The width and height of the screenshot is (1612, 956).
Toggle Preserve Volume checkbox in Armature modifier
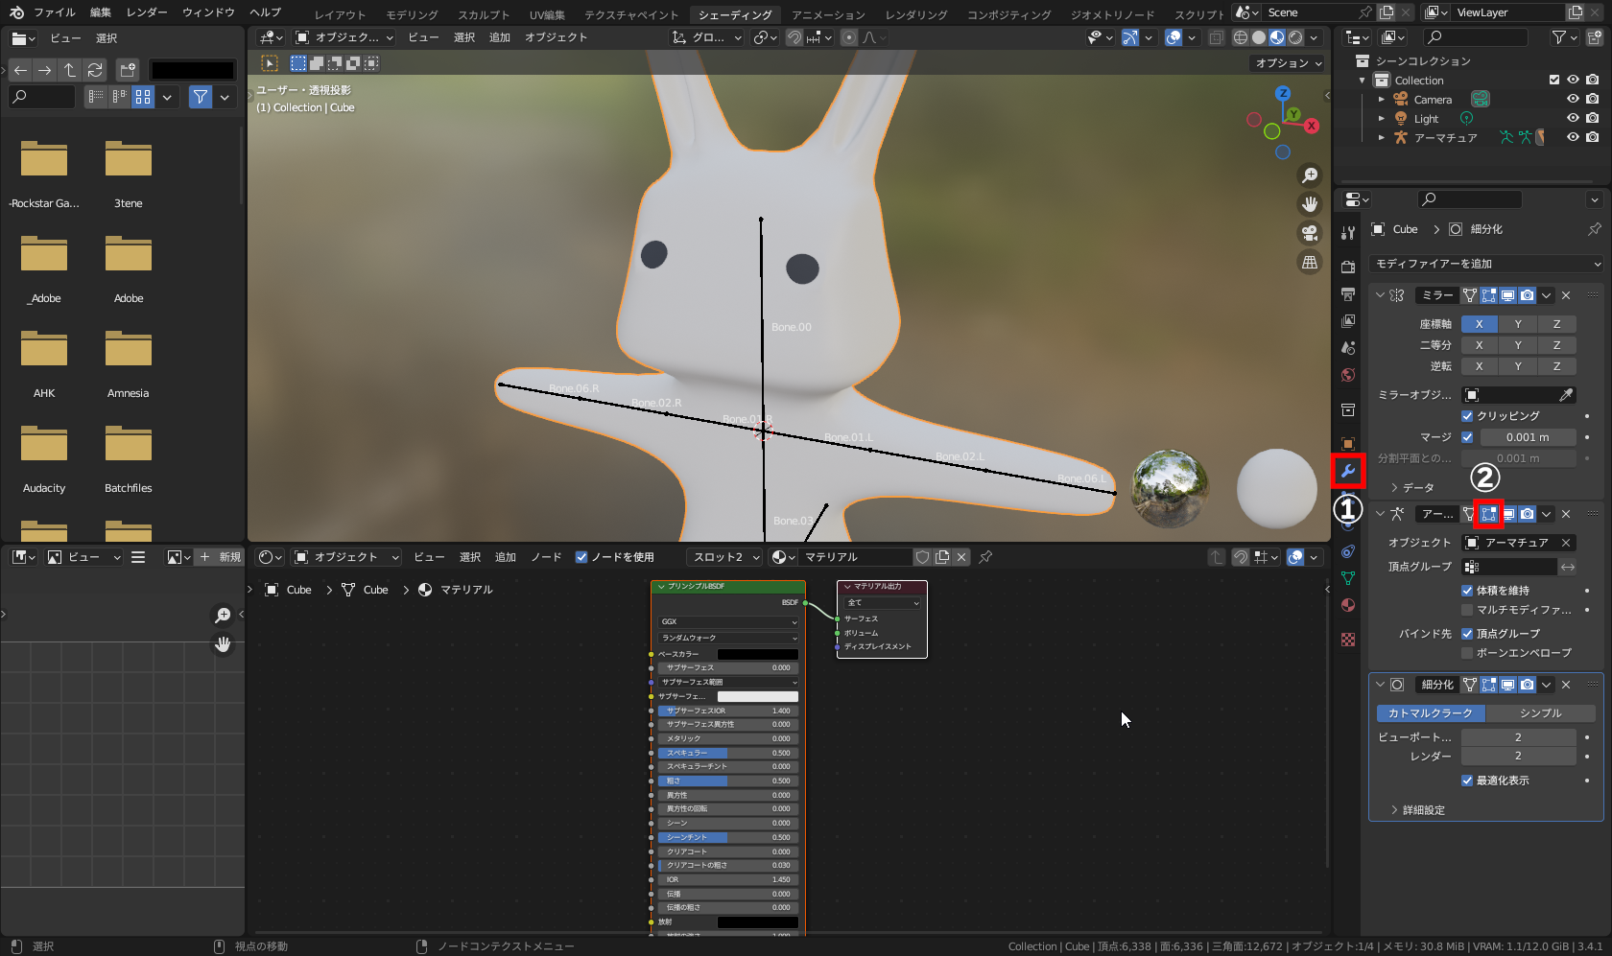1467,591
